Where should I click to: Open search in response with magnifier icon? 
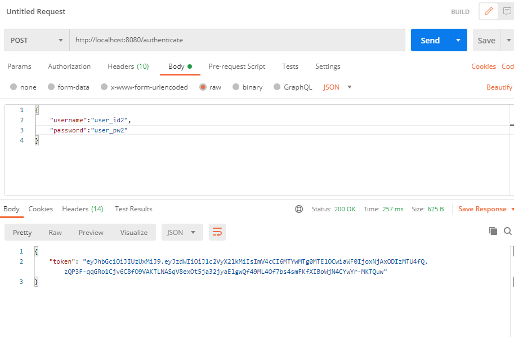click(x=507, y=231)
